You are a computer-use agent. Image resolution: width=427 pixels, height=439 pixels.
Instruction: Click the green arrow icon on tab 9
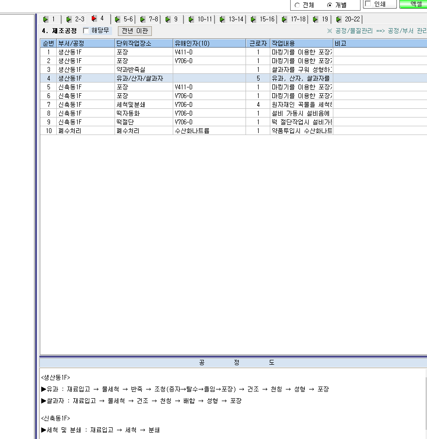[x=167, y=19]
